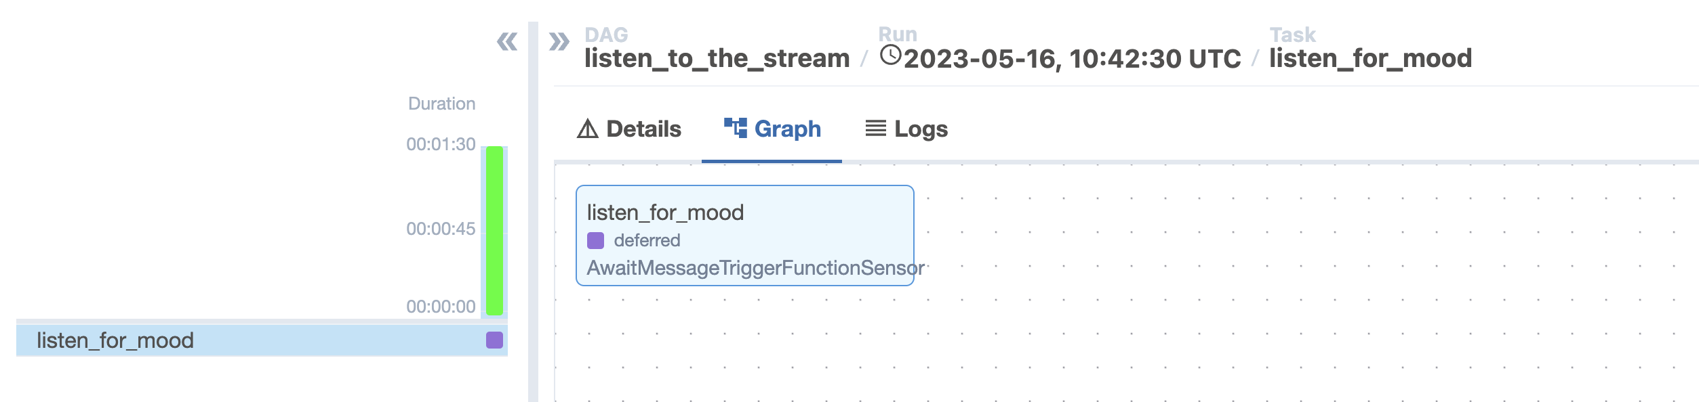Click the AwaitMessageTriggerFunctionSensor operator label
Image resolution: width=1699 pixels, height=402 pixels.
click(x=755, y=268)
